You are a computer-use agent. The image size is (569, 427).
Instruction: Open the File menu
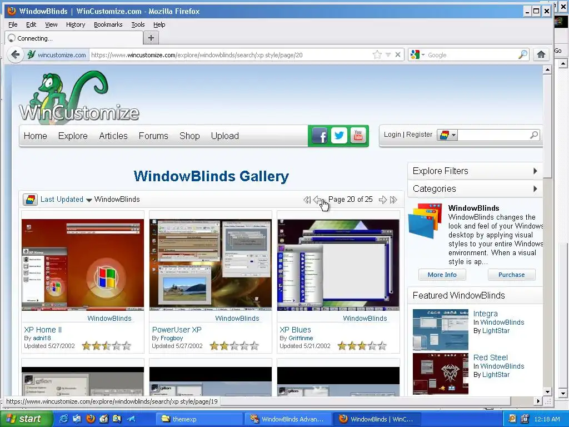point(13,24)
